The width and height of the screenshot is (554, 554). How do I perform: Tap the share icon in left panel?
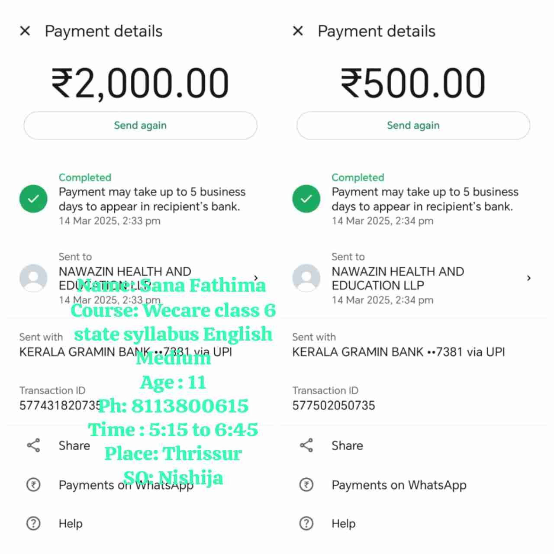click(33, 445)
